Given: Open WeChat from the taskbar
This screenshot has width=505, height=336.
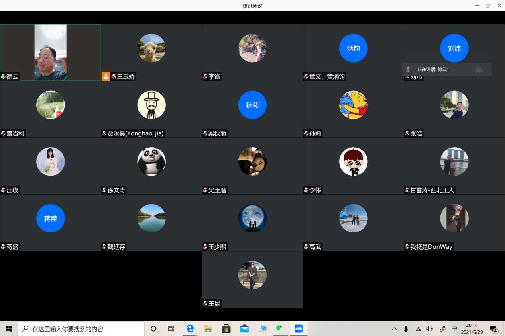Looking at the screenshot, I should [x=280, y=329].
